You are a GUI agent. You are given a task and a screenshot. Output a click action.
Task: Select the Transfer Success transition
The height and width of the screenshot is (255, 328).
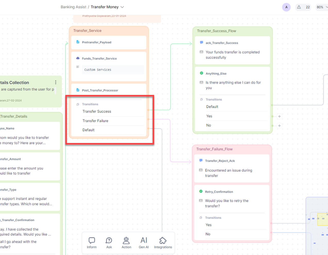tap(97, 111)
